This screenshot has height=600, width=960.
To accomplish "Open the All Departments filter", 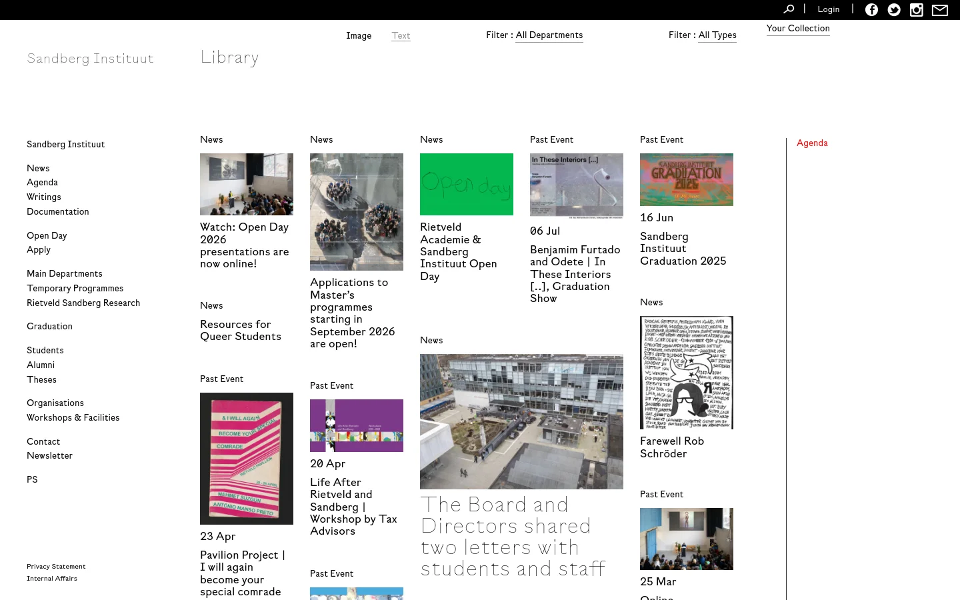I will click(549, 35).
